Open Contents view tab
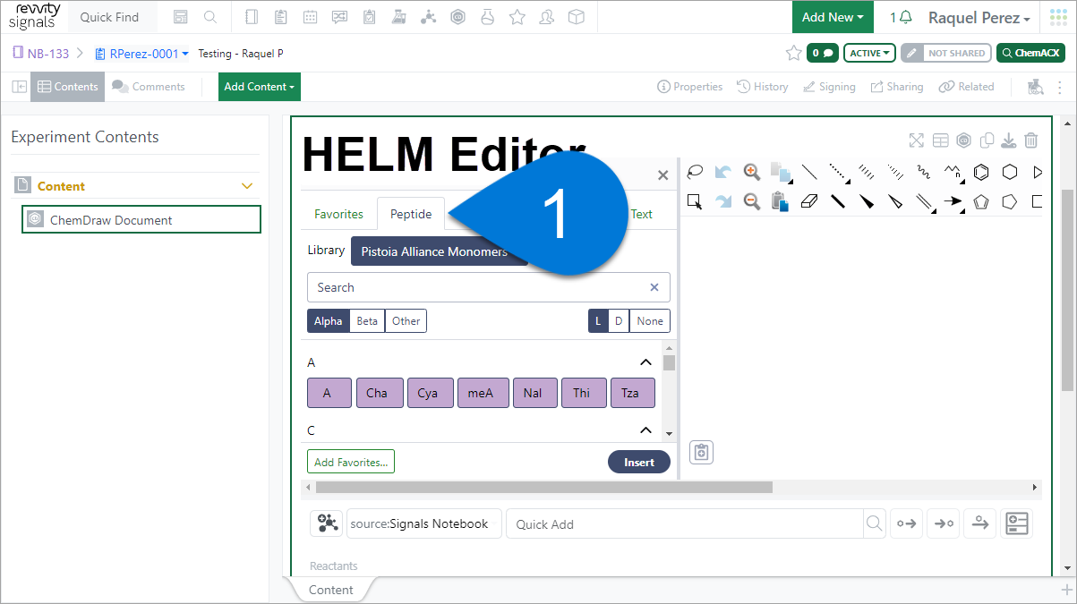This screenshot has width=1077, height=604. [68, 87]
